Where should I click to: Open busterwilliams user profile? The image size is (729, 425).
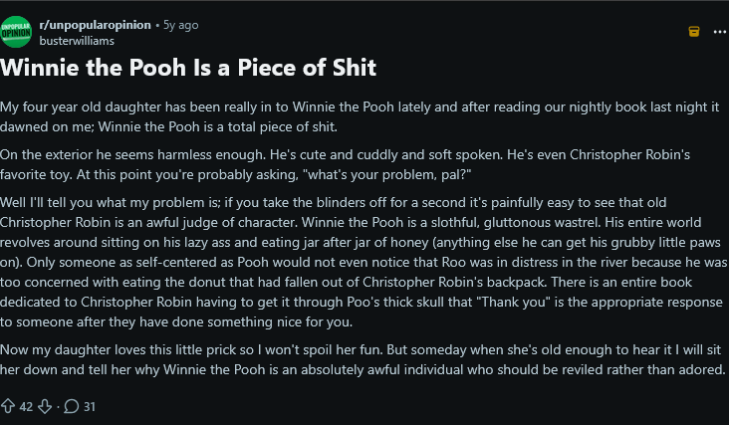tap(79, 40)
